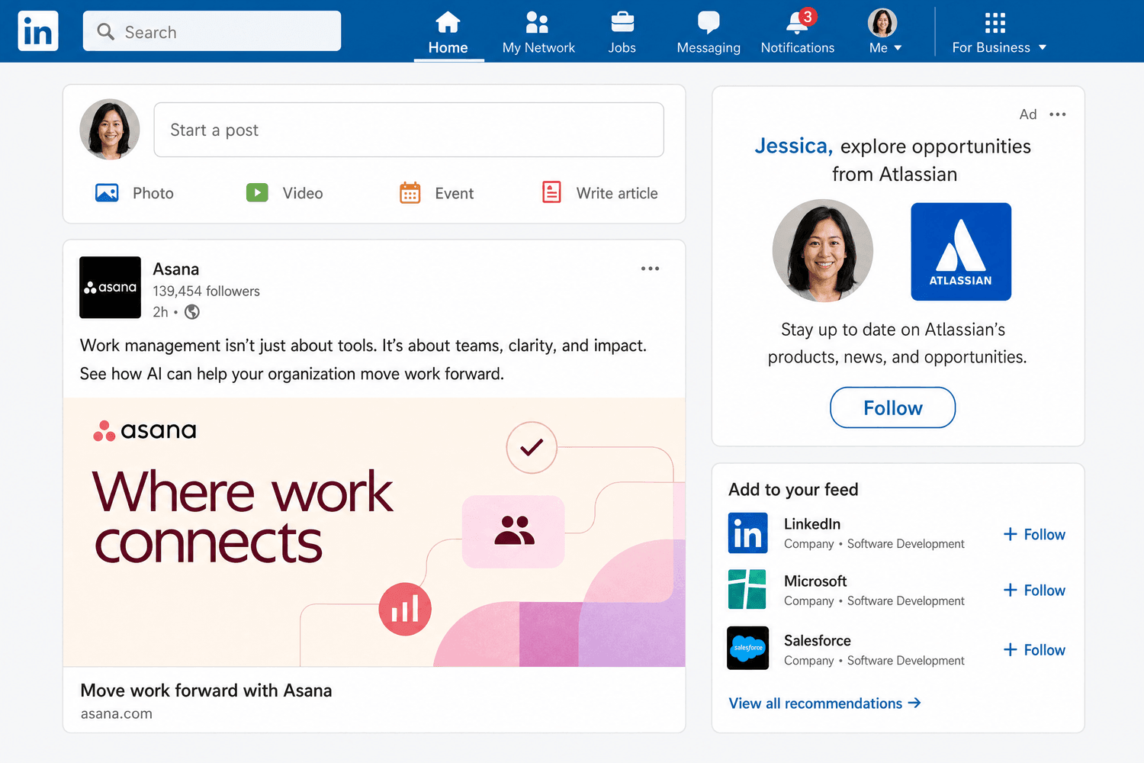1144x763 pixels.
Task: Expand the Me profile menu
Action: pos(885,33)
